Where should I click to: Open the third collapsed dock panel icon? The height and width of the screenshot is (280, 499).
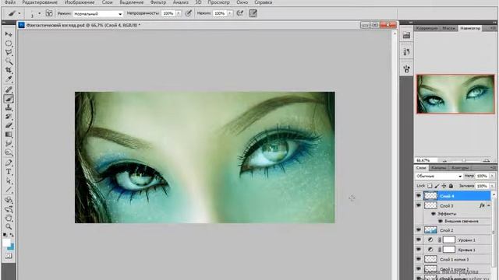coord(406,69)
